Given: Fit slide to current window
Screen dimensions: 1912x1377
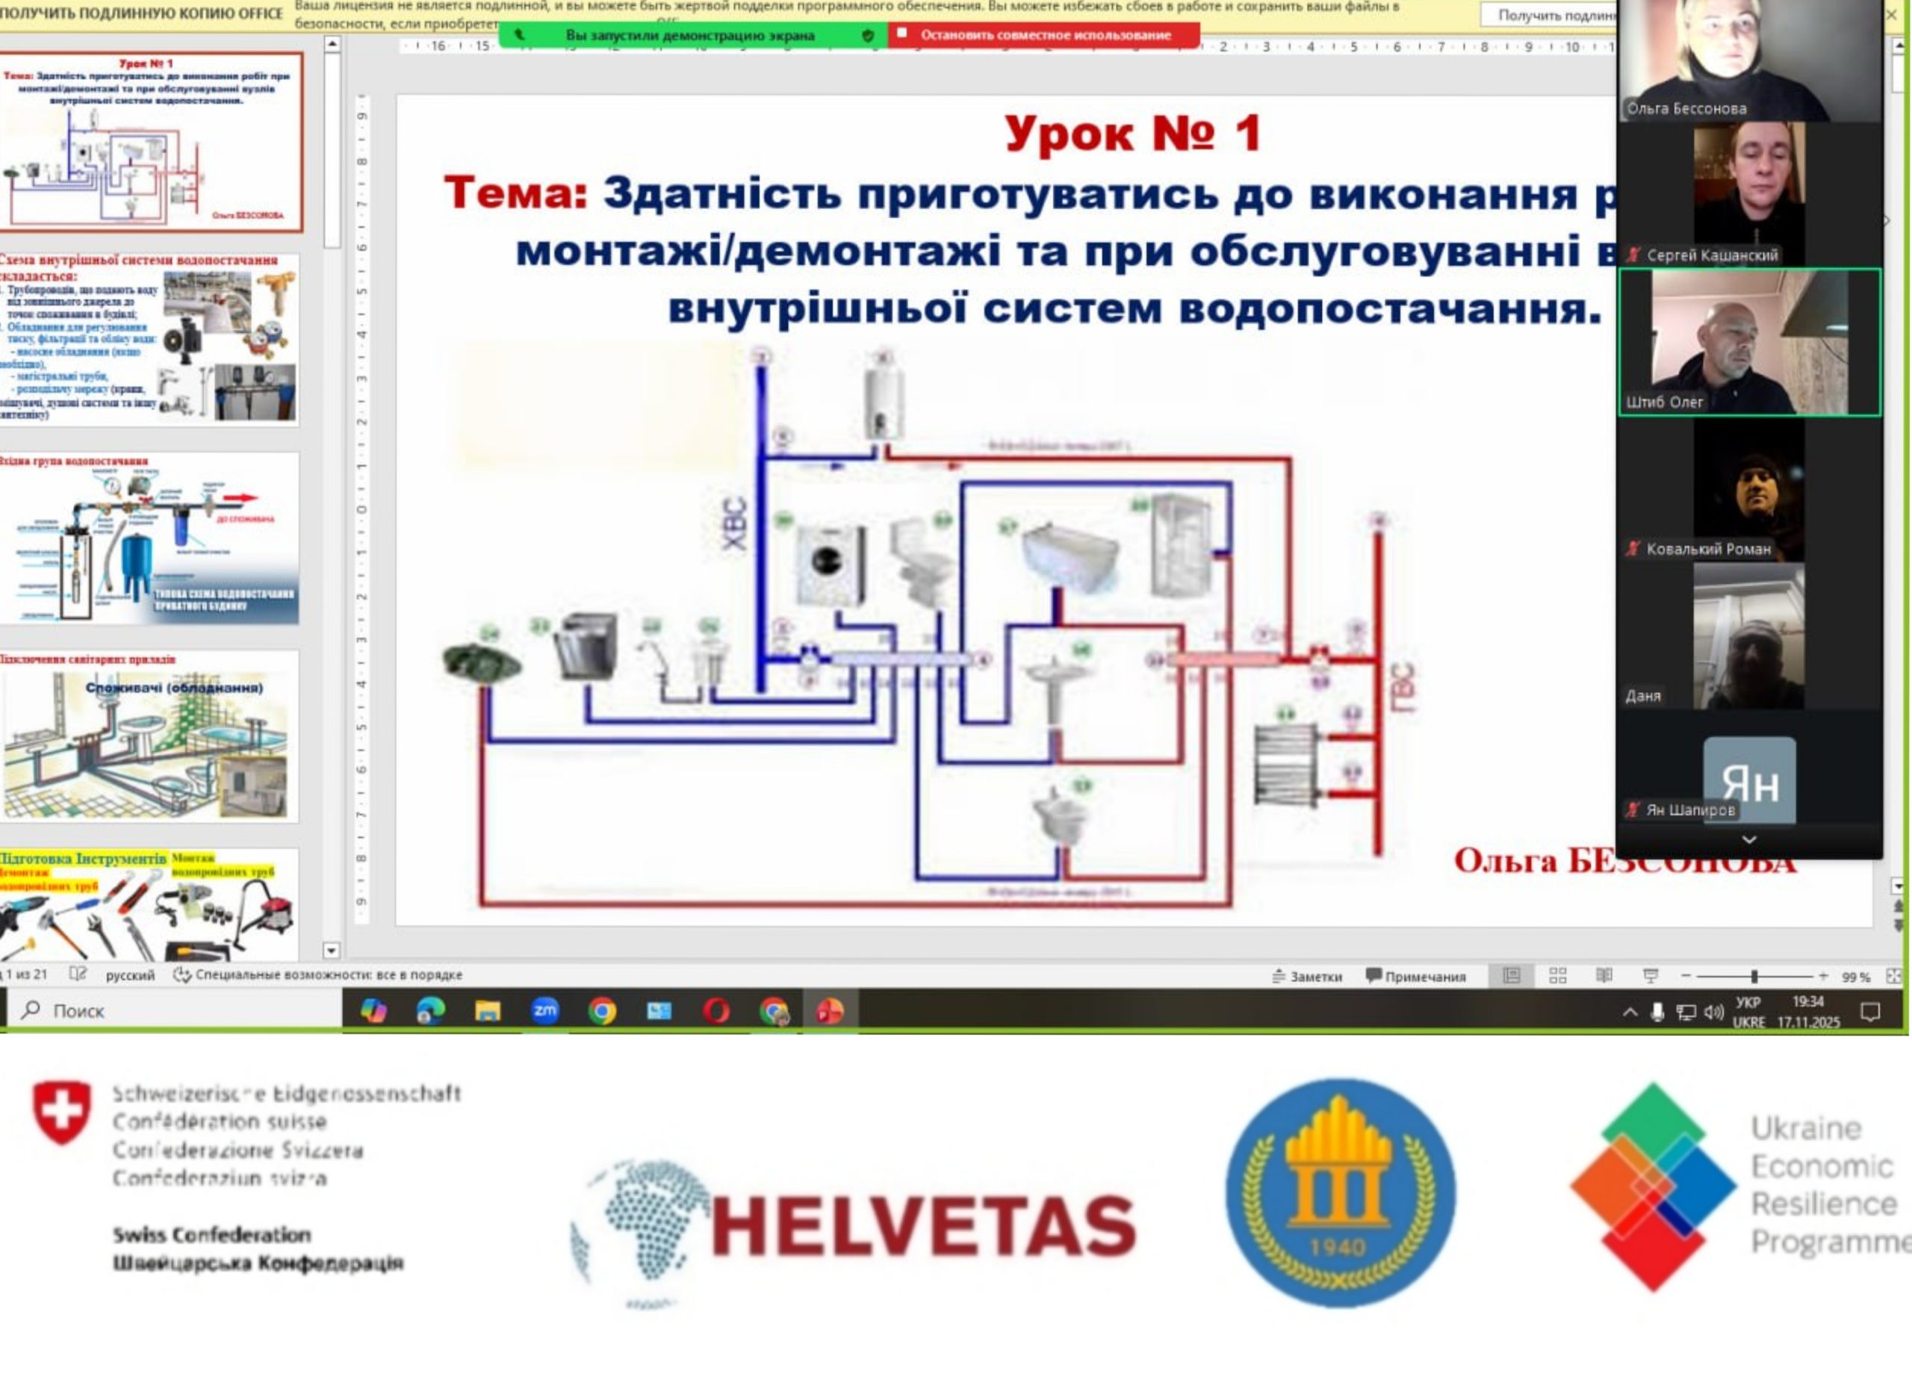Looking at the screenshot, I should click(x=1893, y=976).
